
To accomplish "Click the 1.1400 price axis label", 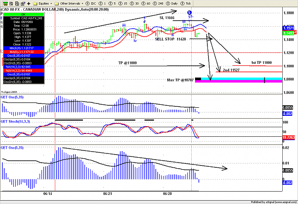I will click(x=288, y=40).
